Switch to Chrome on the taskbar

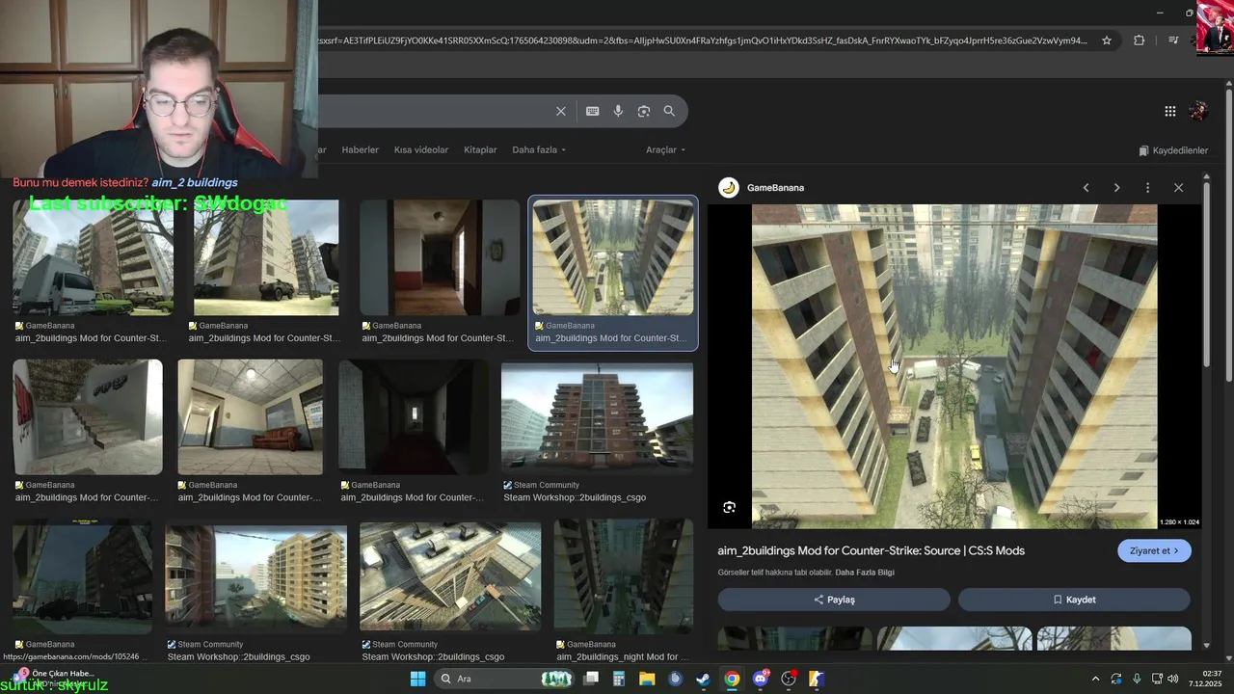pos(732,679)
